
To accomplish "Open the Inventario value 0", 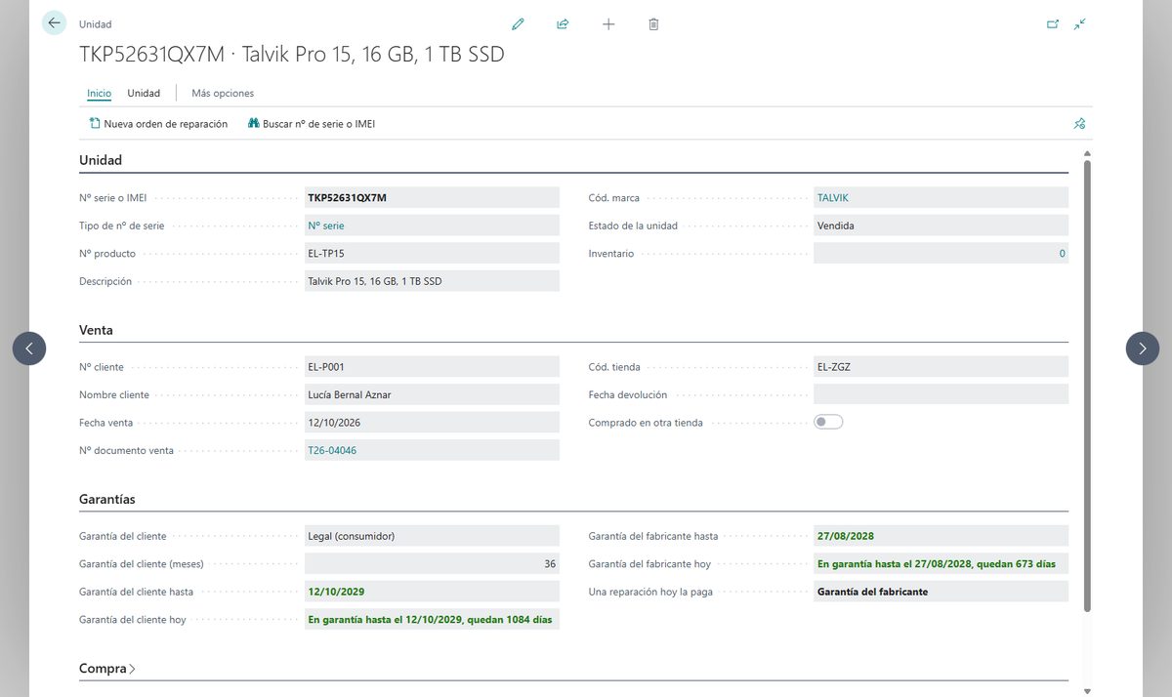I will [x=1062, y=254].
